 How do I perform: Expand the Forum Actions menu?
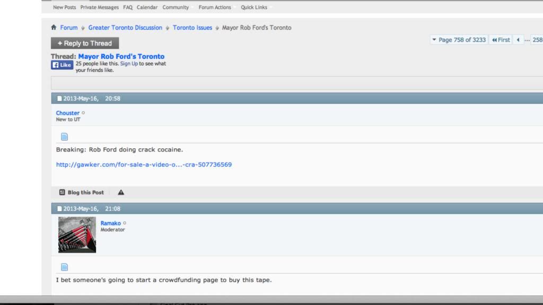pos(215,7)
